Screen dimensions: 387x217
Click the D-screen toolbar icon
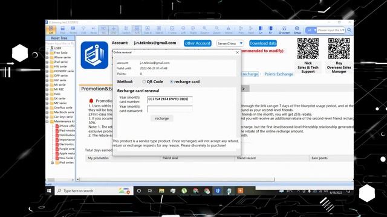(x=284, y=30)
